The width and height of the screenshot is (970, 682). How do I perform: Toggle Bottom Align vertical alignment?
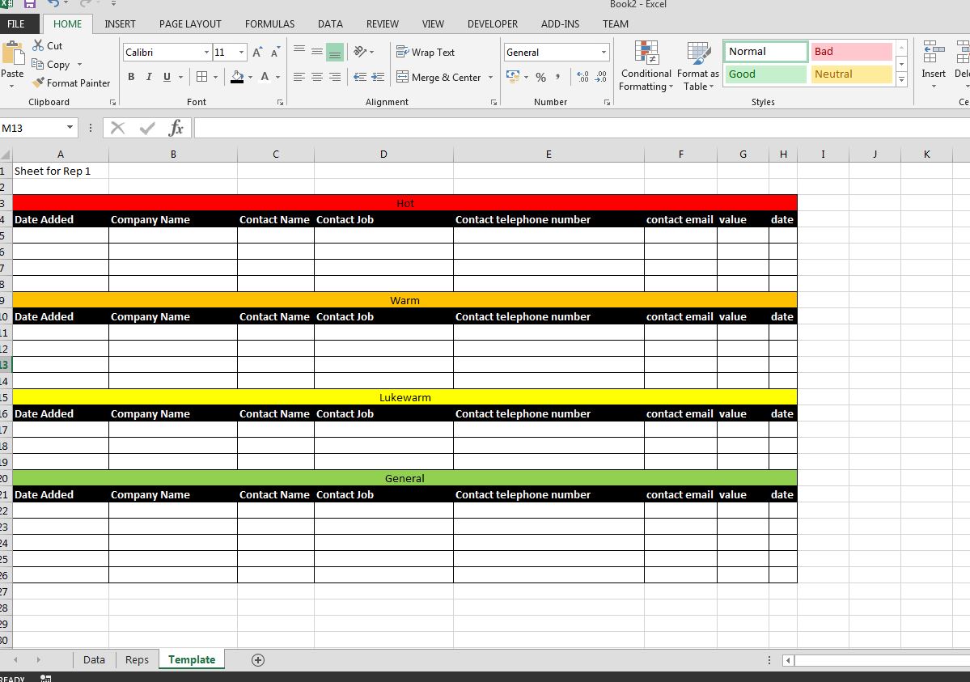tap(335, 51)
